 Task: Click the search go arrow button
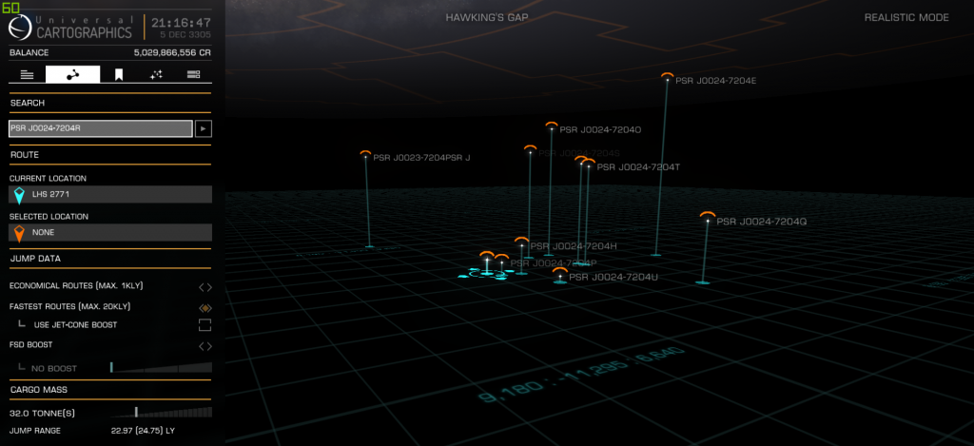204,128
